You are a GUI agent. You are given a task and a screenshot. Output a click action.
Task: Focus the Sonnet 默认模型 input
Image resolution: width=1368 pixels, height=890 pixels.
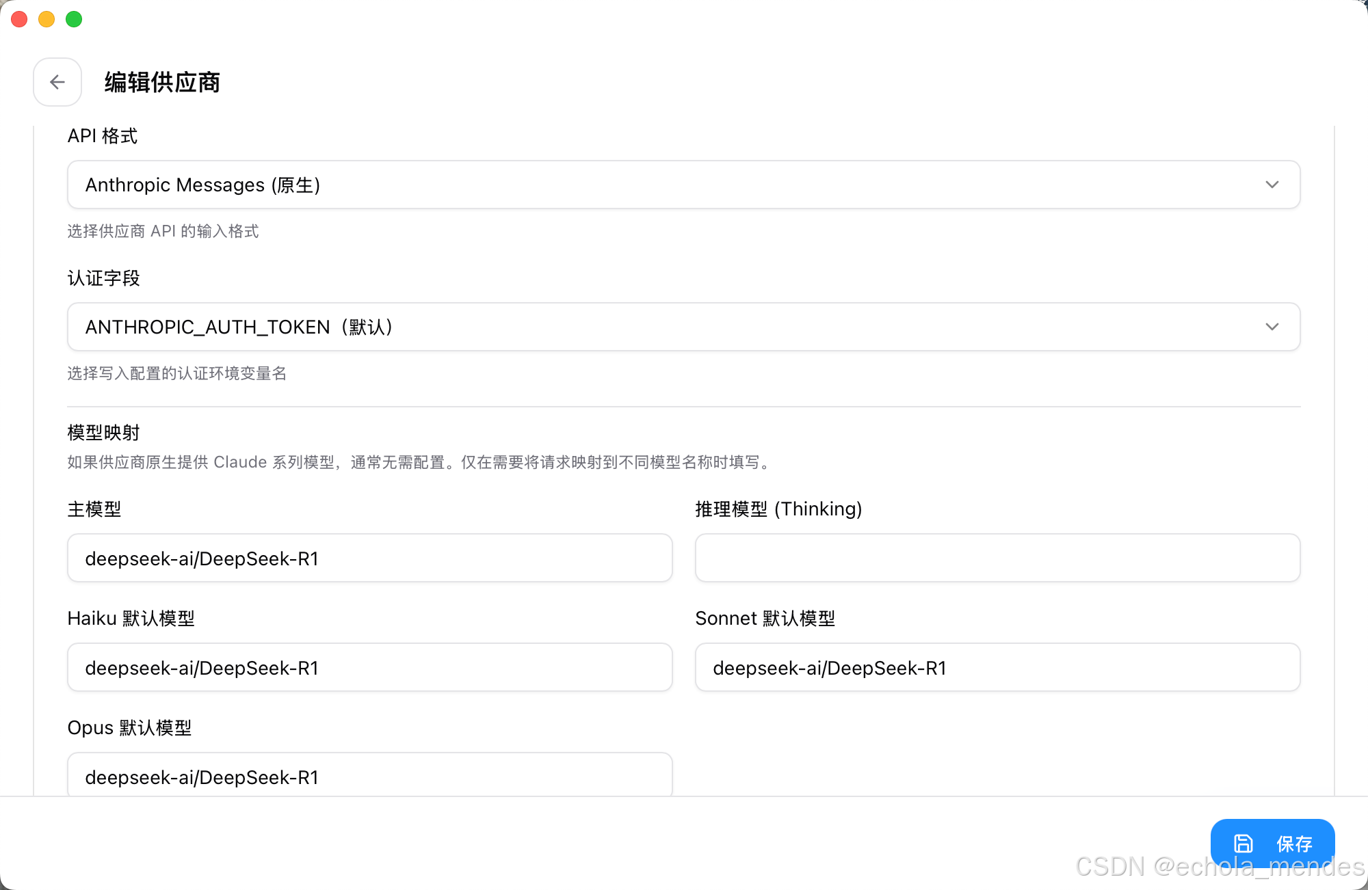pyautogui.click(x=997, y=668)
